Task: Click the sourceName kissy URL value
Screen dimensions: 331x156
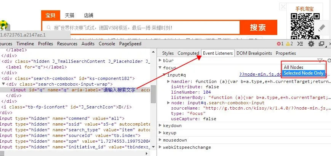Action: tap(267, 108)
